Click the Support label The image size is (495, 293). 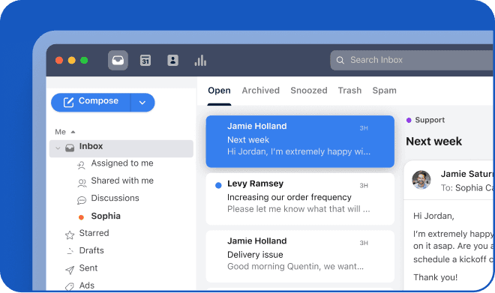coord(430,120)
